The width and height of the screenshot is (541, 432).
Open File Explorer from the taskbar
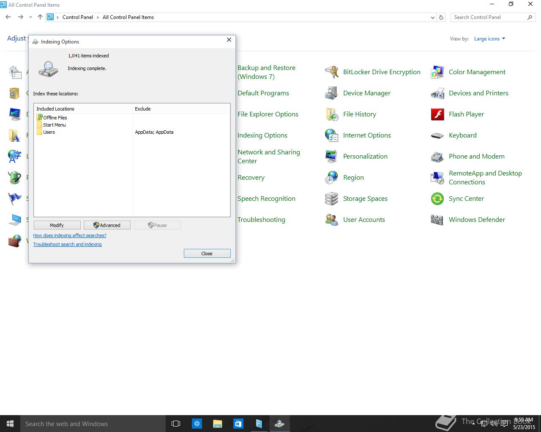tap(217, 424)
